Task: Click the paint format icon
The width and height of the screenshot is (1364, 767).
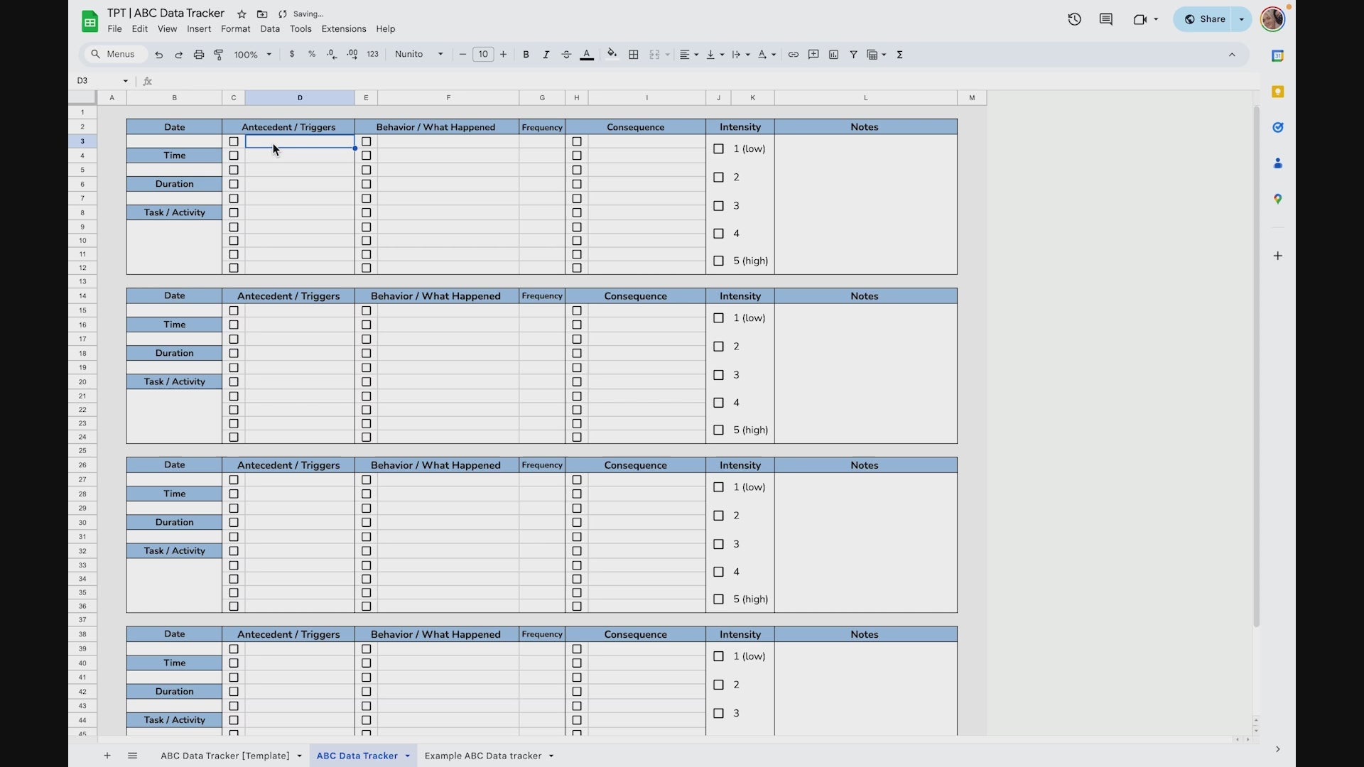Action: point(219,55)
